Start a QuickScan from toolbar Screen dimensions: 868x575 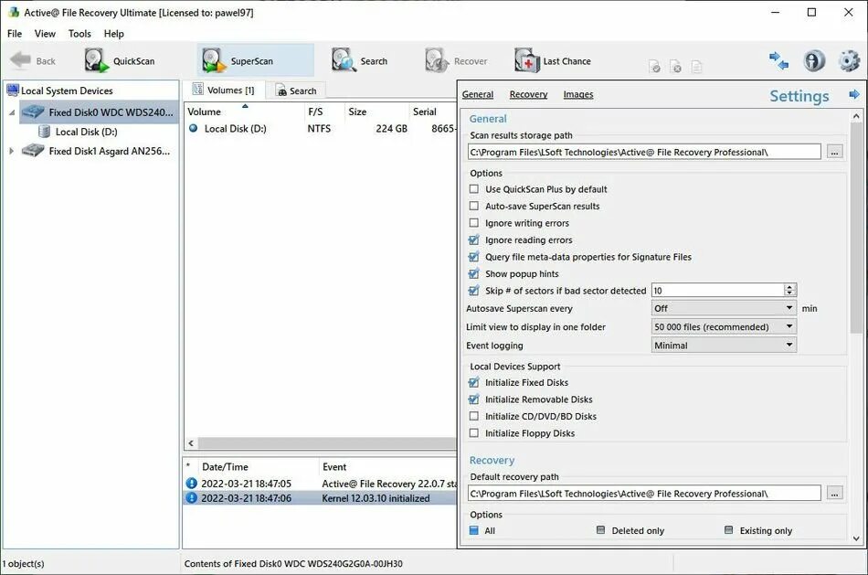coord(120,61)
